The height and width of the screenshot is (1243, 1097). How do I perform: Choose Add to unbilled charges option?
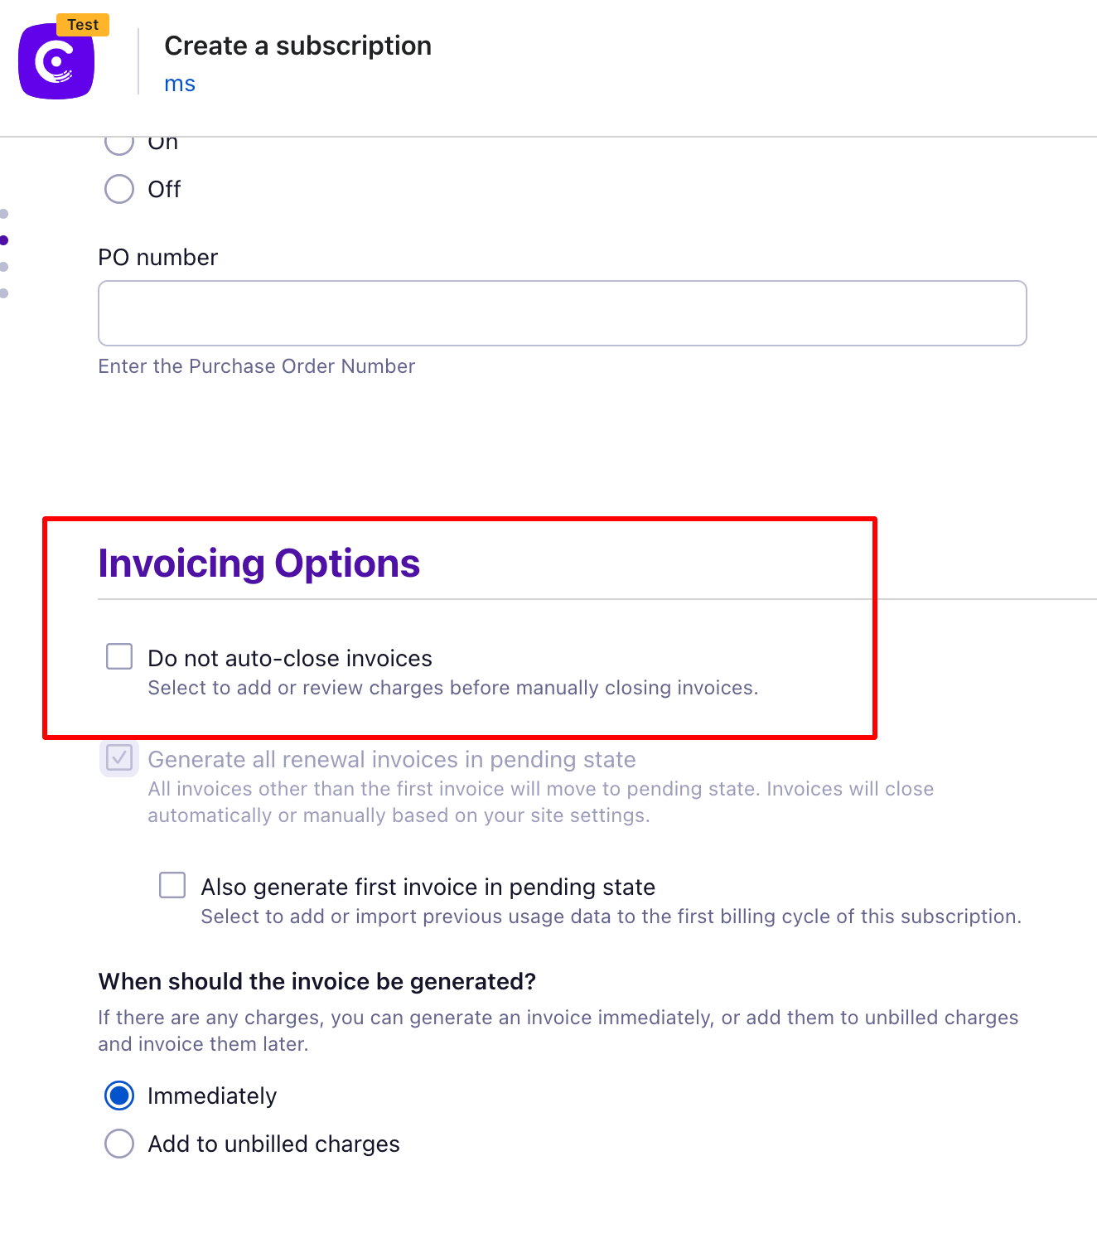pyautogui.click(x=119, y=1144)
